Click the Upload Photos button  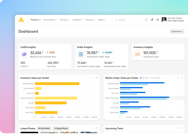click(61, 128)
